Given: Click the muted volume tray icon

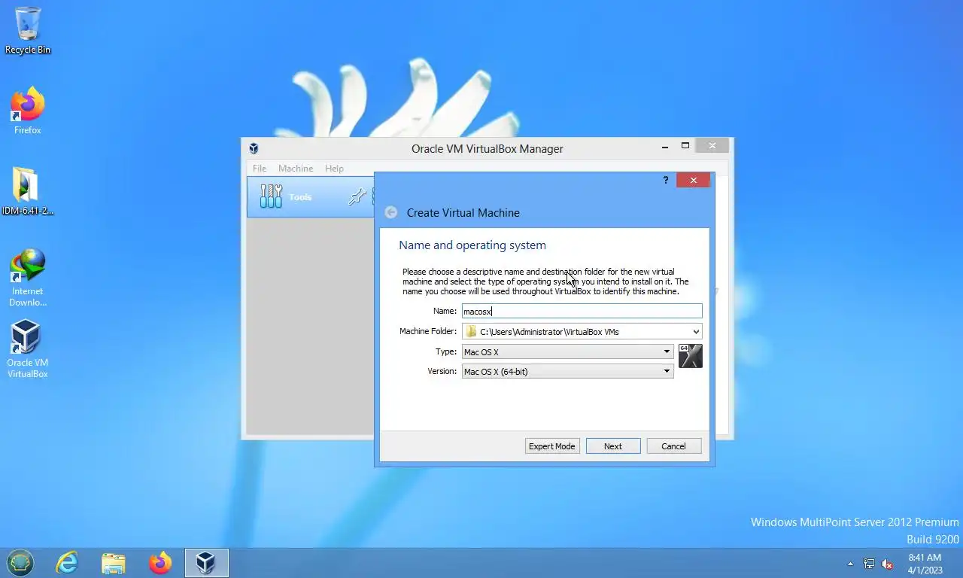Looking at the screenshot, I should point(887,563).
